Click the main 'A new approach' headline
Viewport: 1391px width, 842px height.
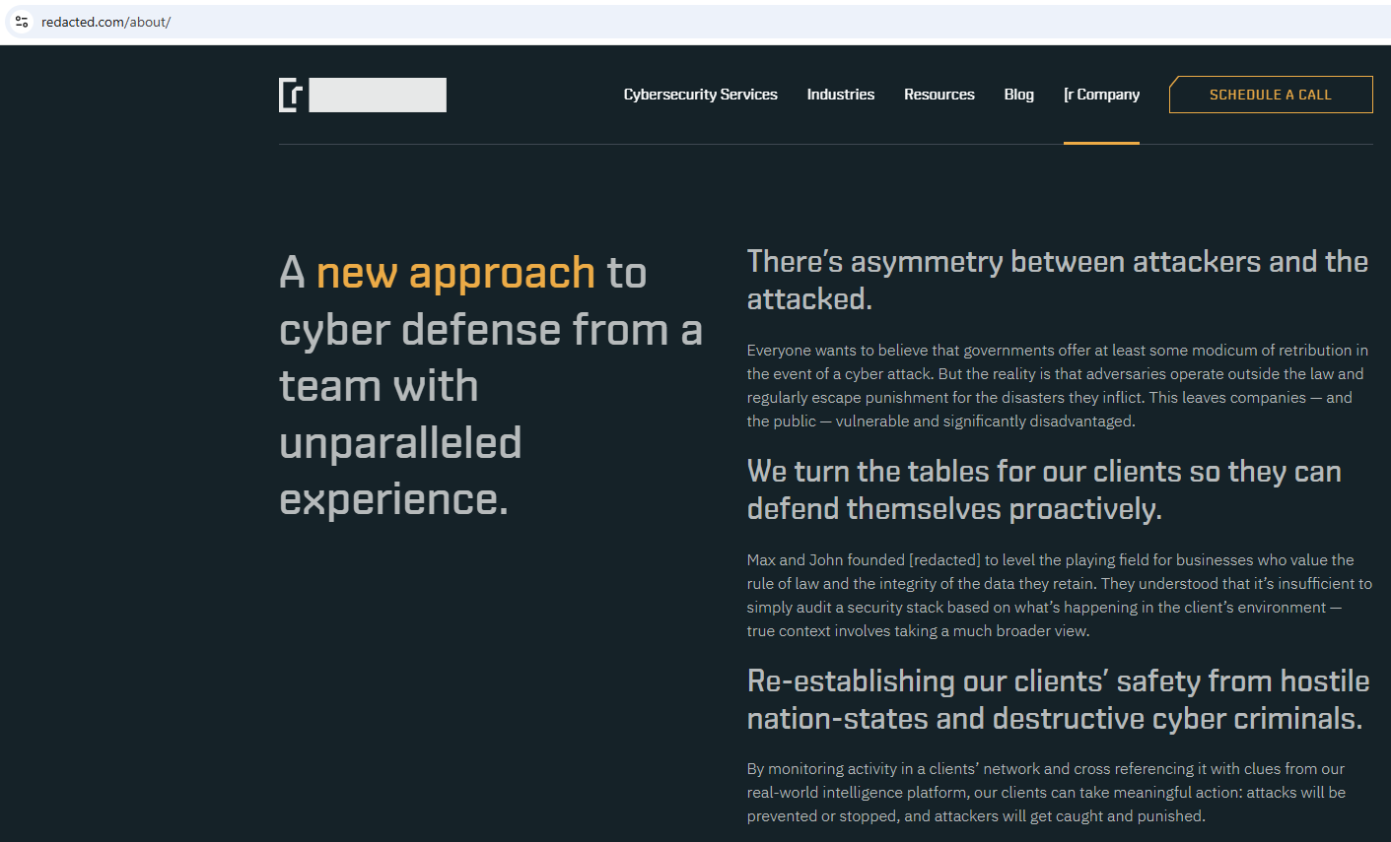(x=491, y=387)
